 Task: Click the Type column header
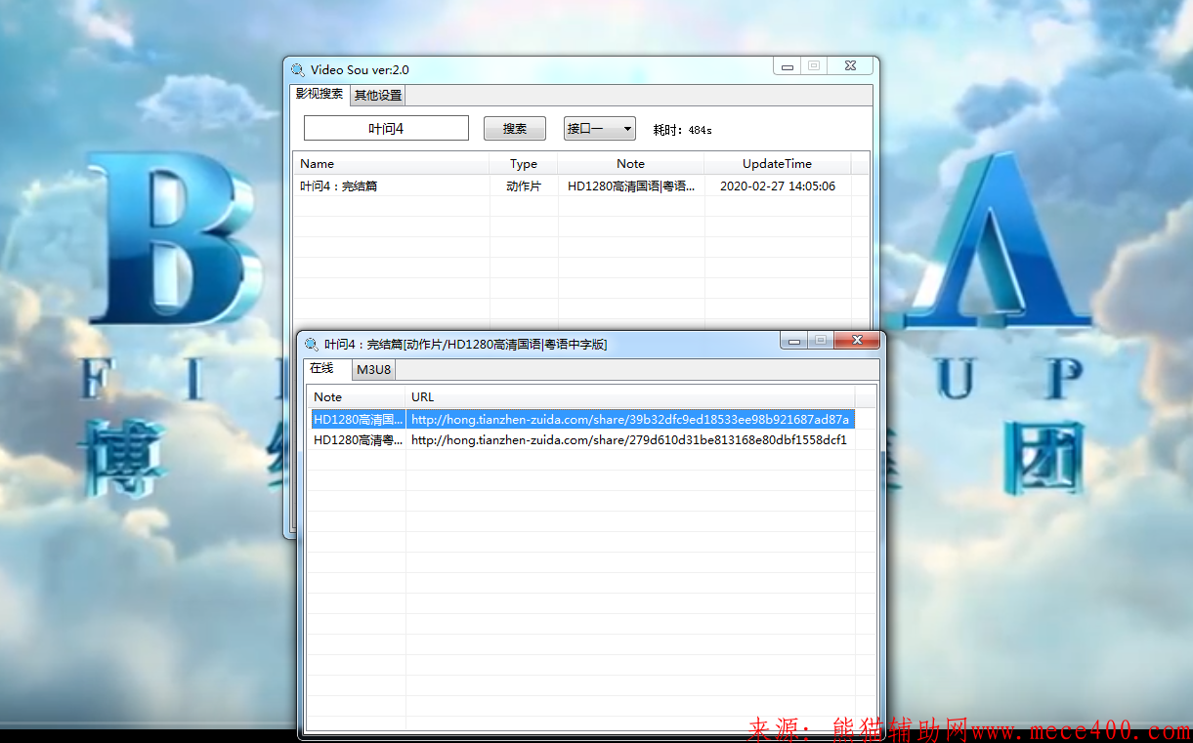click(x=524, y=164)
